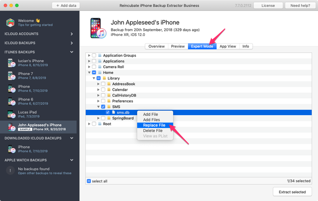Check the Camera Roll checkbox
This screenshot has width=318, height=201.
94,67
